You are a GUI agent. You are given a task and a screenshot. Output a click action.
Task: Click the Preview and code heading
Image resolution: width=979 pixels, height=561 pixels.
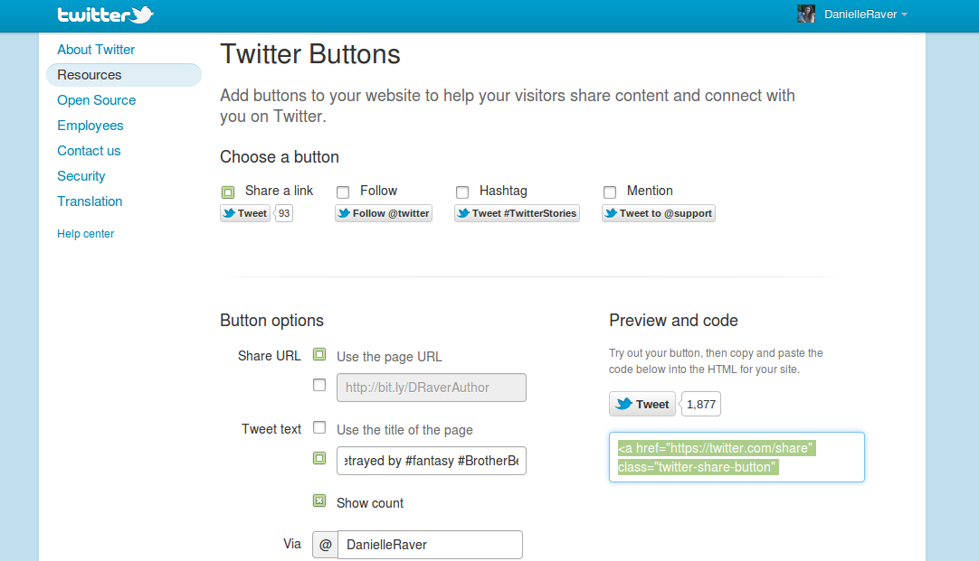point(674,321)
